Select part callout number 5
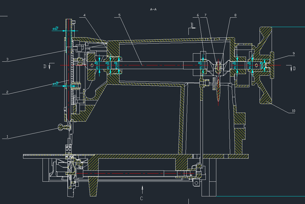305x204 pixels. pos(119,15)
